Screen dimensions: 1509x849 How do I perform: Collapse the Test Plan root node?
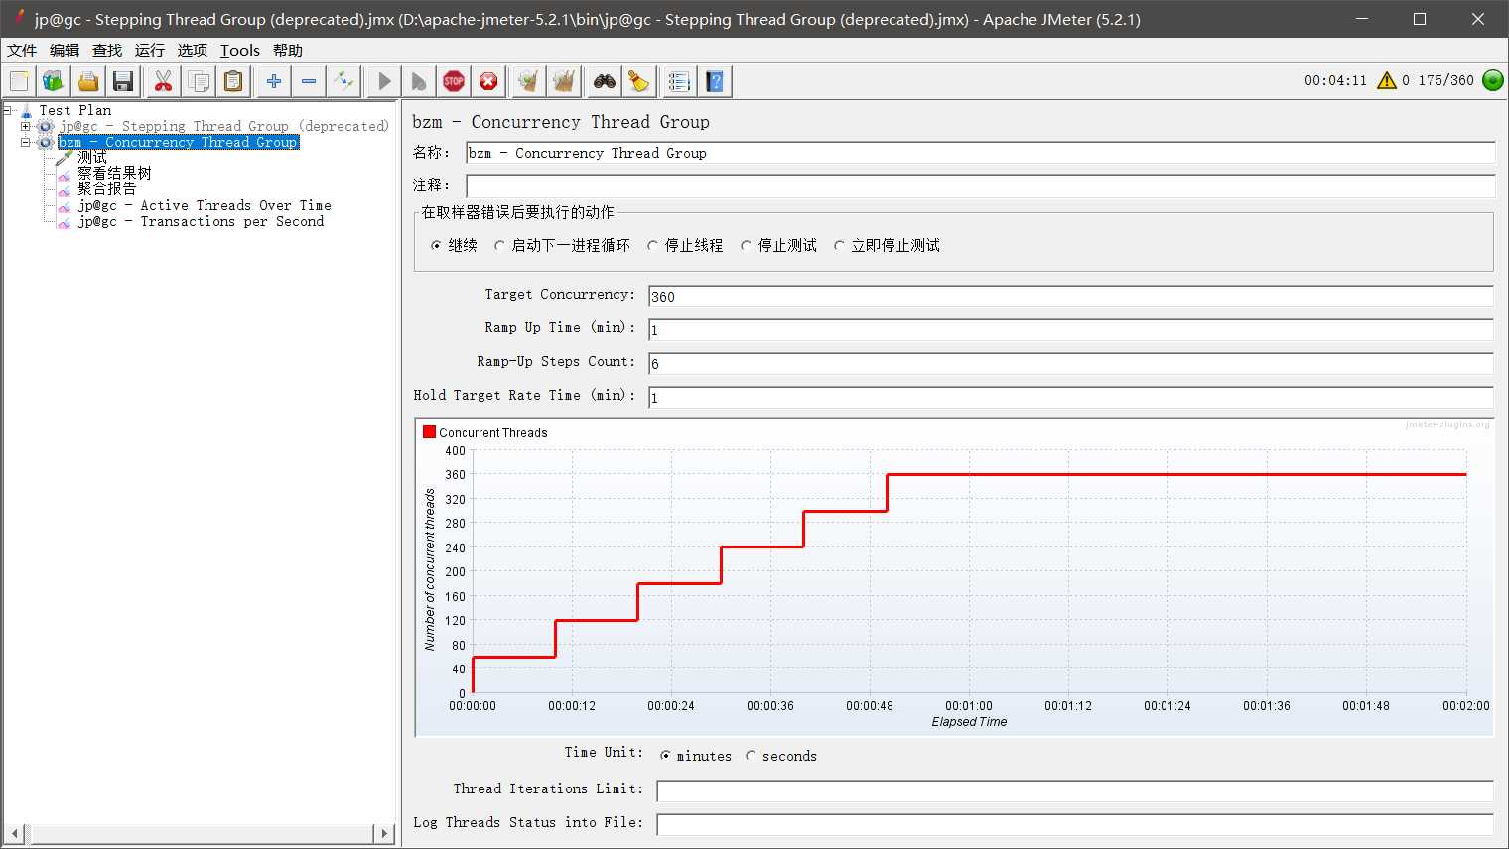tap(8, 110)
